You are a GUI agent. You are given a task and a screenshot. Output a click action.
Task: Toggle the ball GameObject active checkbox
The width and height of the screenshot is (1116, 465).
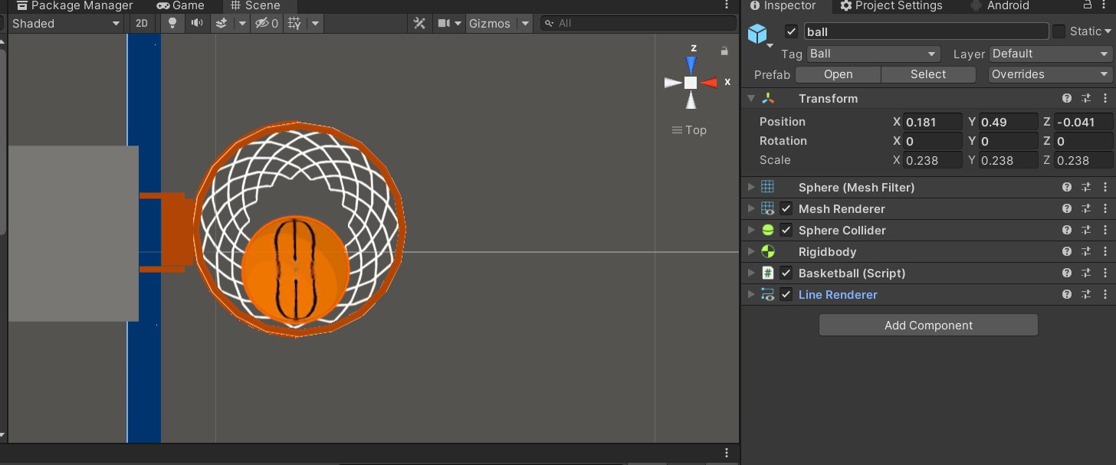(791, 31)
